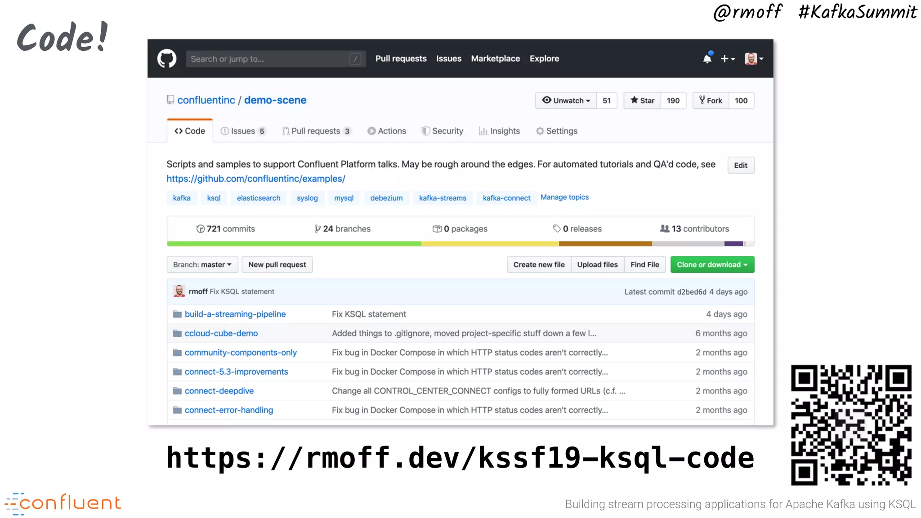Open the Actions tab
921x518 pixels.
pos(387,131)
